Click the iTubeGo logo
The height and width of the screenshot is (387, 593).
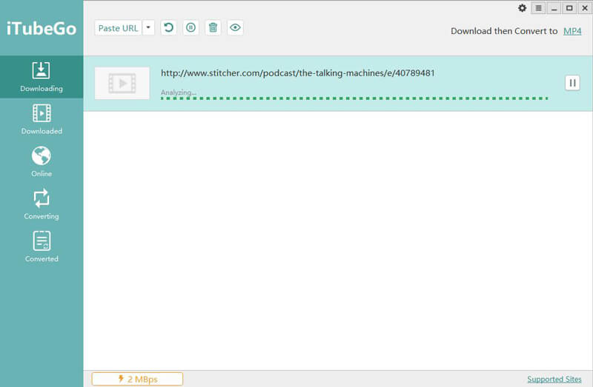pos(42,29)
